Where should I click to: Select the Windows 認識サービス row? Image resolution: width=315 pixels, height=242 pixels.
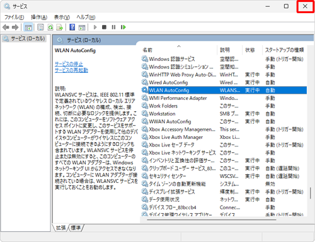pos(224,59)
